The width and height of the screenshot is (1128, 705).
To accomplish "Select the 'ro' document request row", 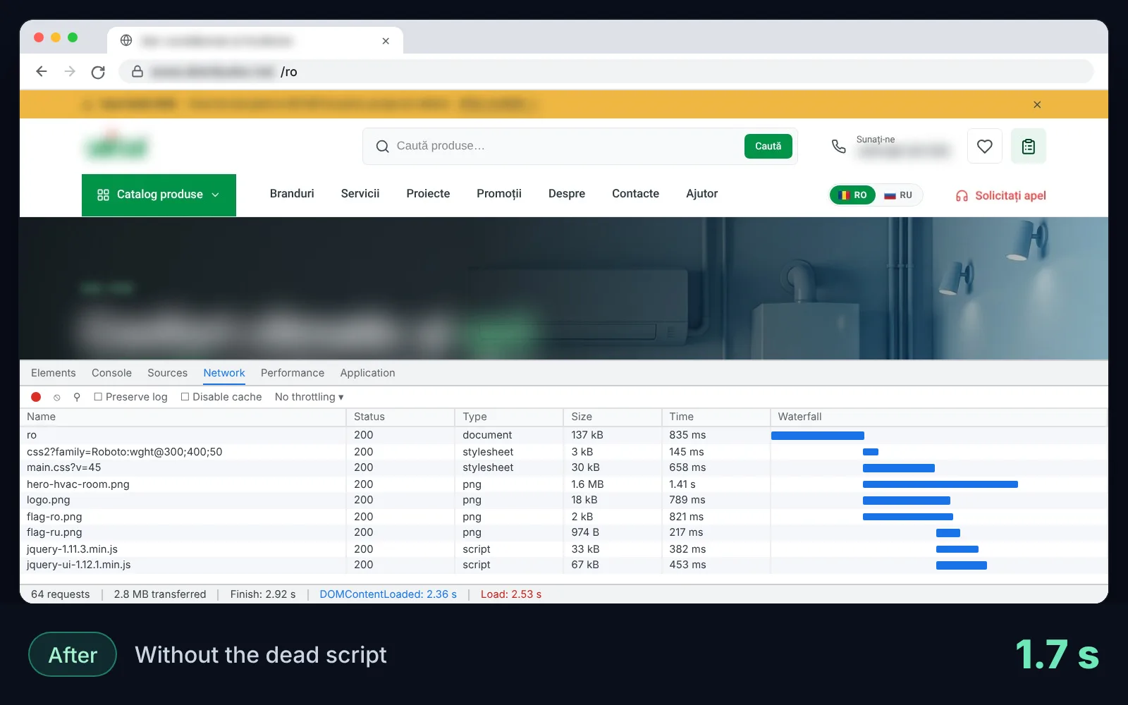I will 564,435.
